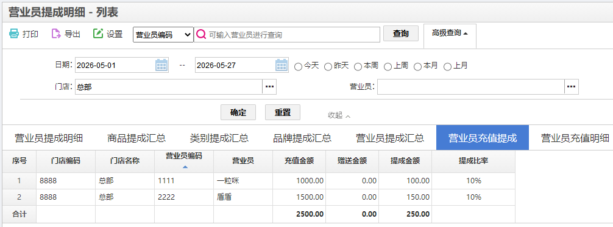This screenshot has height=227, width=613.
Task: Click the 门店 ellipsis picker button
Action: 269,87
